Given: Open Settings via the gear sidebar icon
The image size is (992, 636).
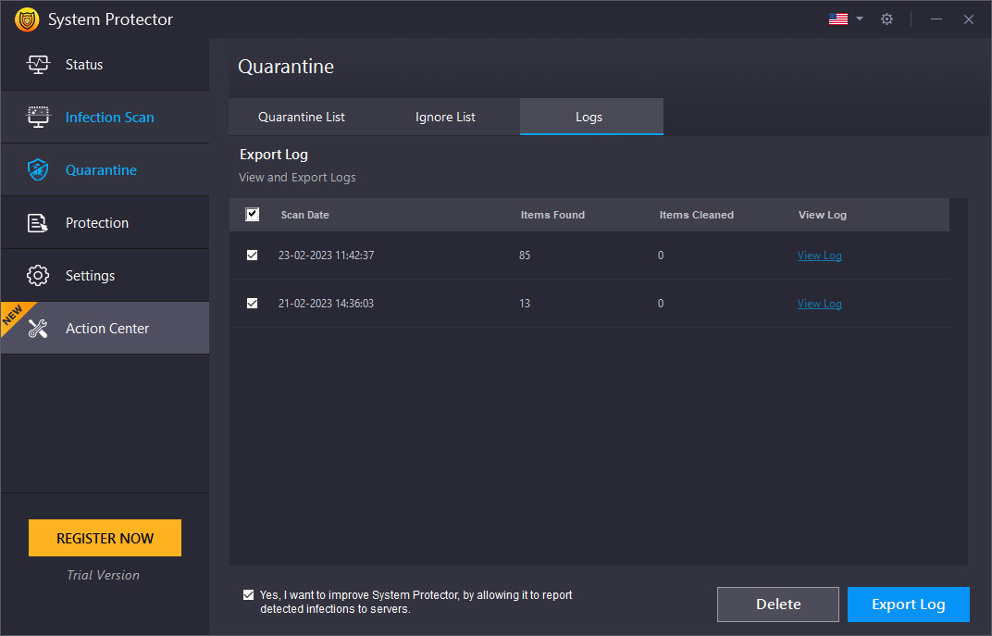Looking at the screenshot, I should pyautogui.click(x=38, y=275).
